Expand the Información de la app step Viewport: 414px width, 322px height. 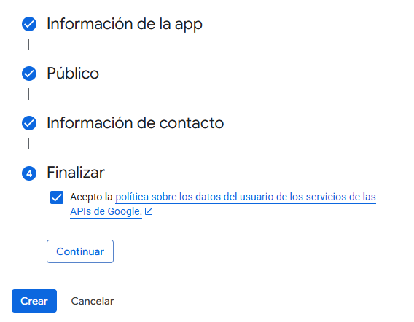(x=125, y=24)
